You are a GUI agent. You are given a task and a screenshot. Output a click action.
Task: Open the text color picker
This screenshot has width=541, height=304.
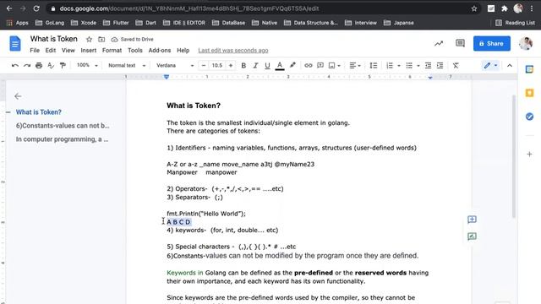(x=280, y=66)
